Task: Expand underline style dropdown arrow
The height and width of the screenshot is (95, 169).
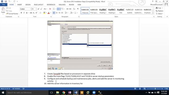Action: coord(29,13)
